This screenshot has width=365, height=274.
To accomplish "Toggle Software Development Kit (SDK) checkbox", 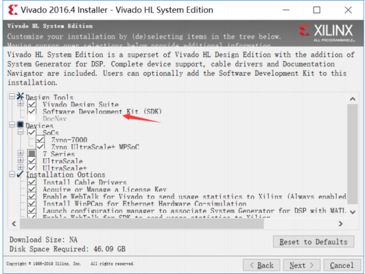I will pyautogui.click(x=32, y=111).
